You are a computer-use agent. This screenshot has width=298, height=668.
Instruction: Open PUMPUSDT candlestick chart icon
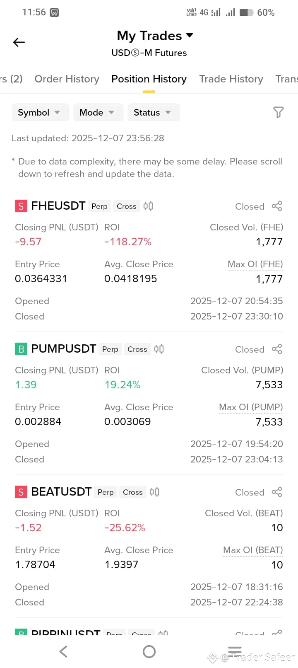click(x=159, y=349)
